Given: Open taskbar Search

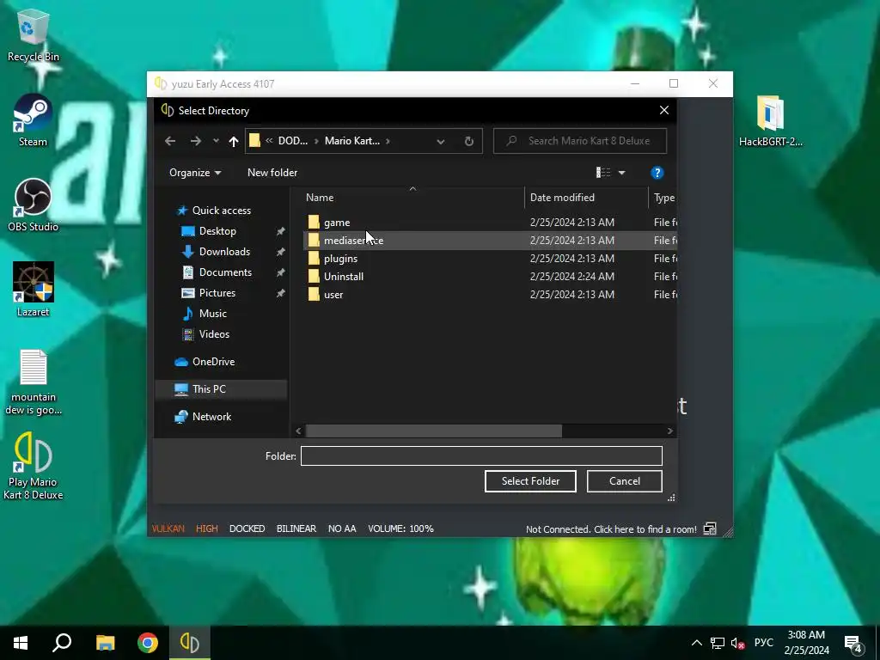Looking at the screenshot, I should click(62, 643).
